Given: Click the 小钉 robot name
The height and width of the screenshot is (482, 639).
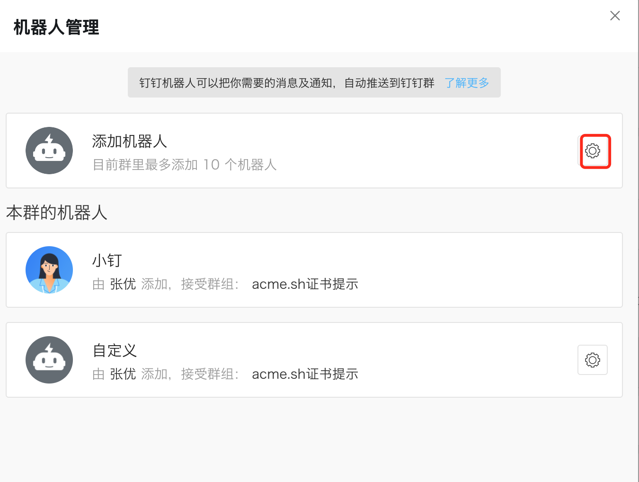Looking at the screenshot, I should pos(107,260).
